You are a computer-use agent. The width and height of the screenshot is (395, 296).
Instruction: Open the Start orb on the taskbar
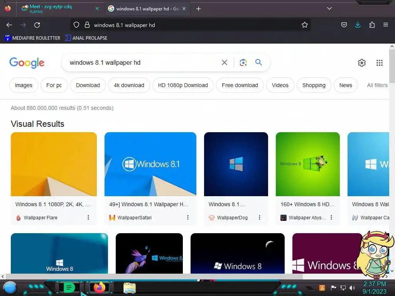(x=10, y=288)
